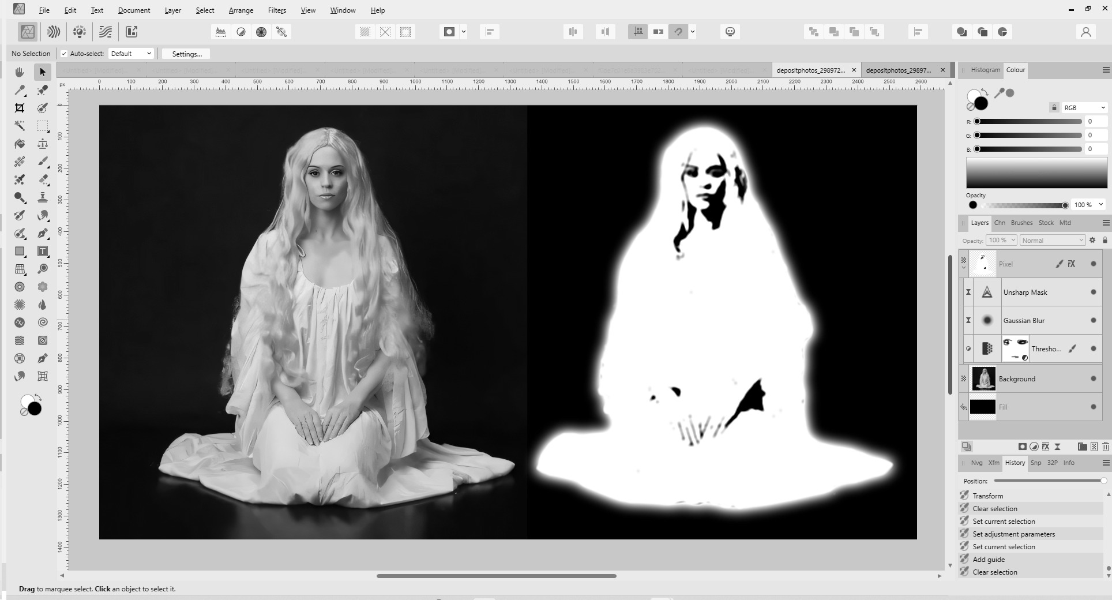Pick the Pen tool in toolbox
This screenshot has height=600, width=1112.
coord(43,233)
